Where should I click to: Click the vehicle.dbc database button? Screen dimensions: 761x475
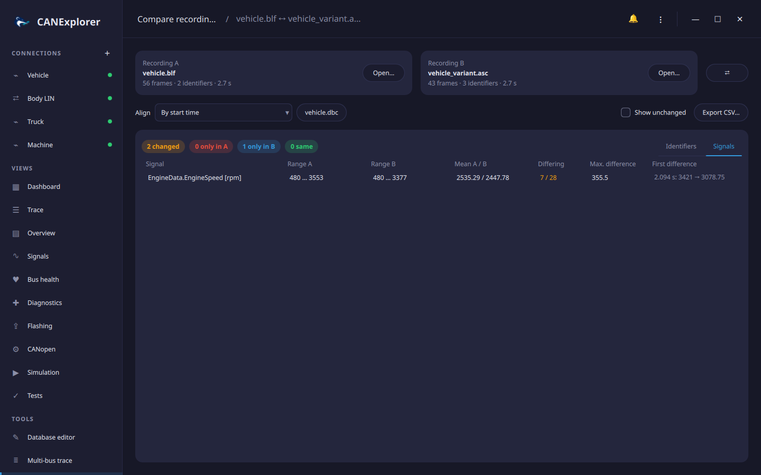tap(321, 112)
